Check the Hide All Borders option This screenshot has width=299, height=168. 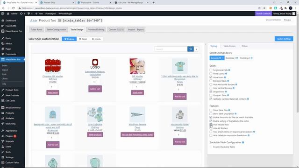coord(211,128)
